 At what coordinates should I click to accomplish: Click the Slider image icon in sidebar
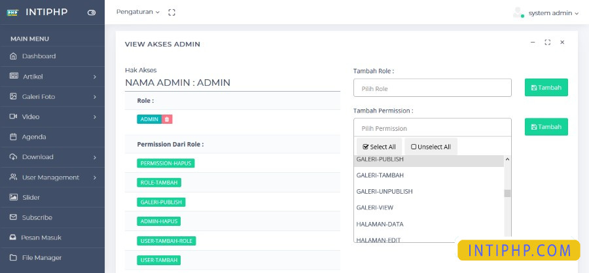click(x=13, y=197)
